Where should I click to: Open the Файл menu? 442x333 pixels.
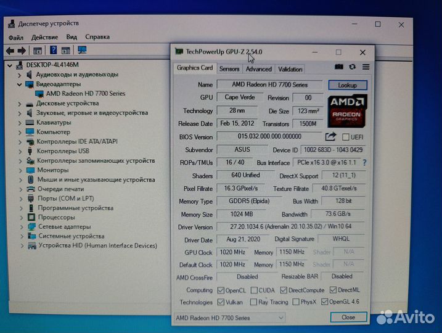click(x=16, y=38)
